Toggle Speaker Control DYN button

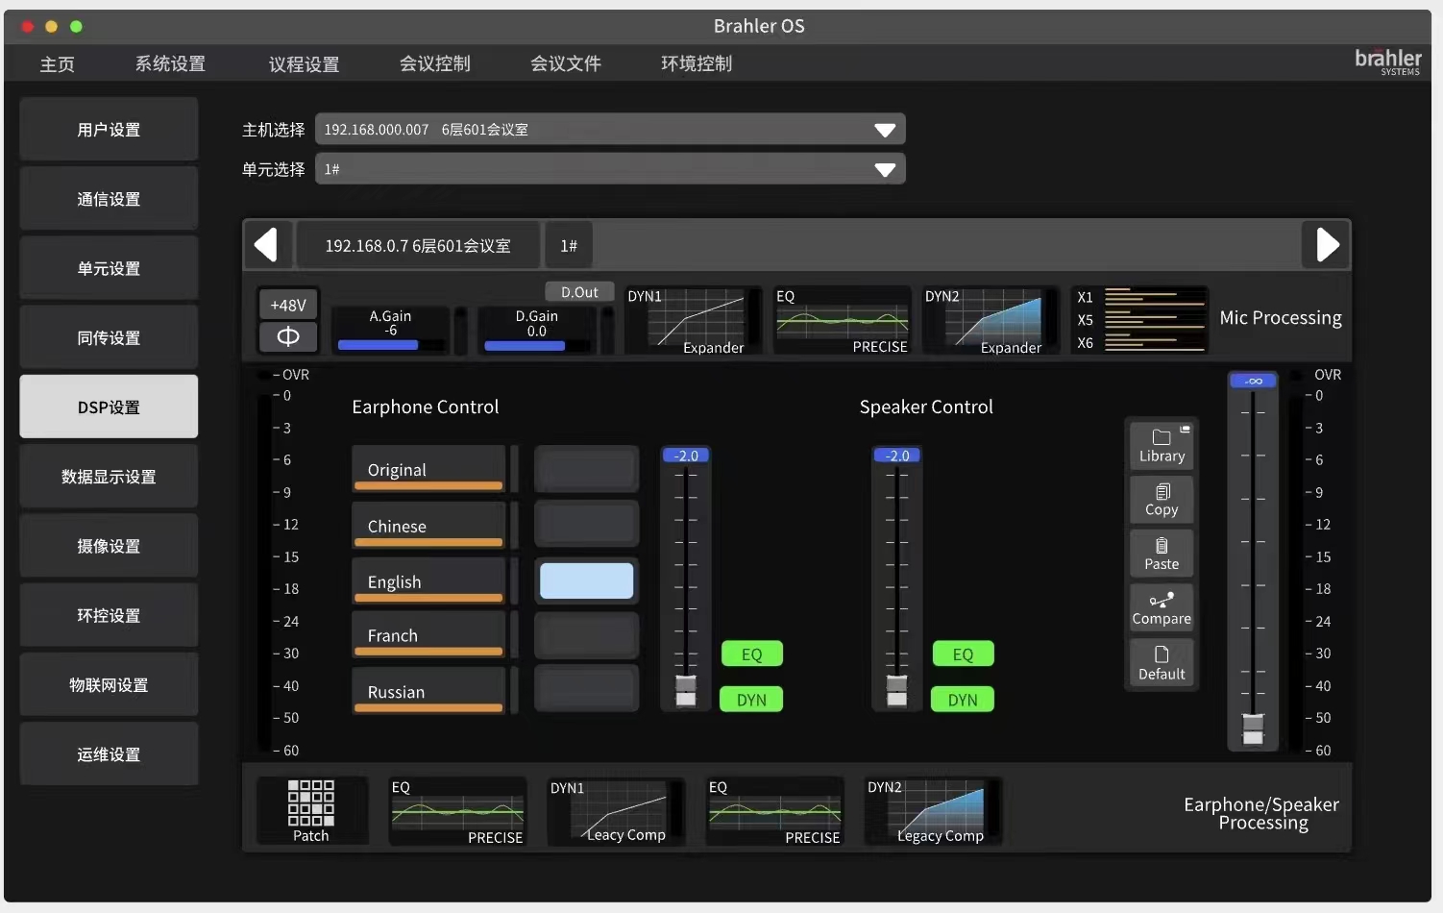(963, 700)
